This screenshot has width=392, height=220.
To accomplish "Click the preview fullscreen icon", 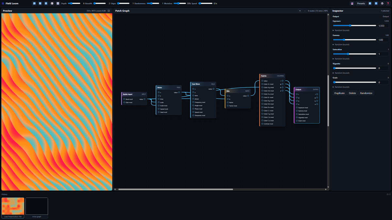I will point(109,11).
